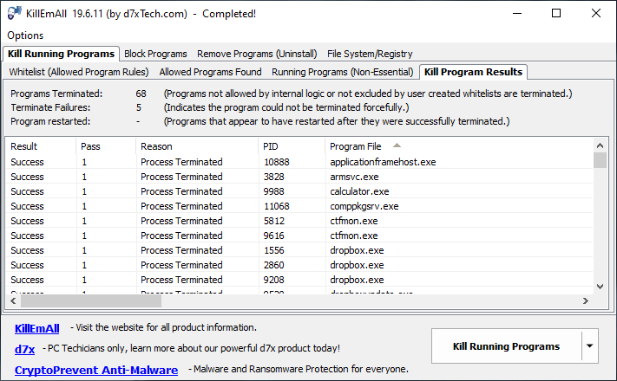
Task: Click the KillEmAll app icon in title bar
Action: 15,13
